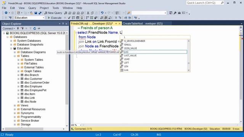The height and width of the screenshot is (137, 244).
Task: Click the Query Options icon next to the estimated plan
Action: pos(77,18)
